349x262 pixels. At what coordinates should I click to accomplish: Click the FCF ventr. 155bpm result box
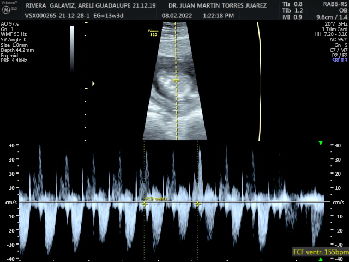(320, 252)
